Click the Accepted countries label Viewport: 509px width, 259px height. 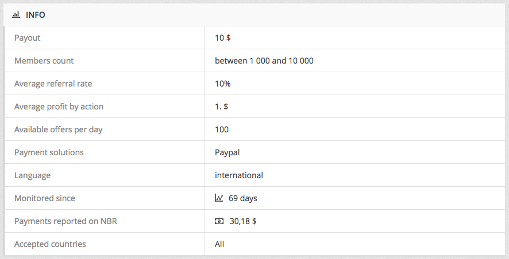50,244
